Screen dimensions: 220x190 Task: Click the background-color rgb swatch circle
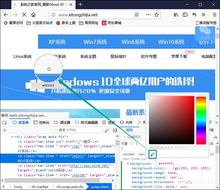pyautogui.click(x=169, y=168)
